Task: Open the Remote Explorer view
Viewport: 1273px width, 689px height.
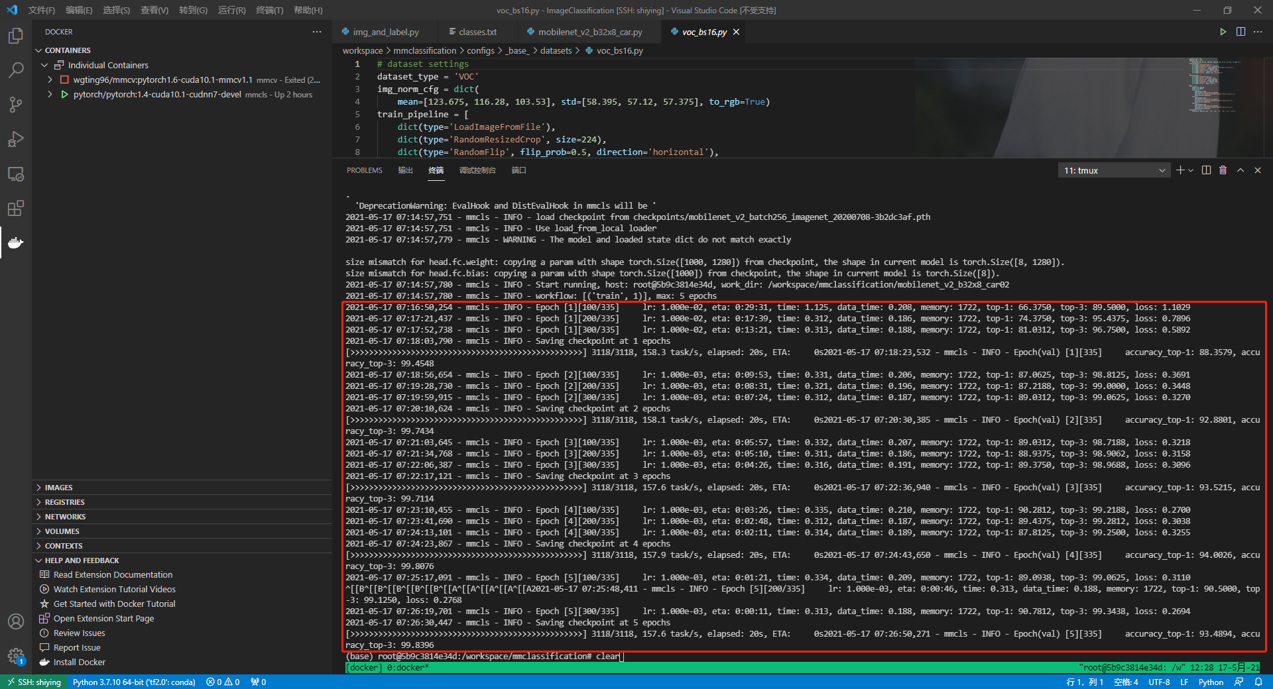Action: pyautogui.click(x=16, y=174)
